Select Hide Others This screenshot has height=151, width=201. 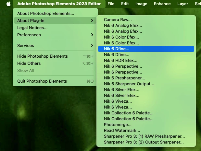point(55,63)
